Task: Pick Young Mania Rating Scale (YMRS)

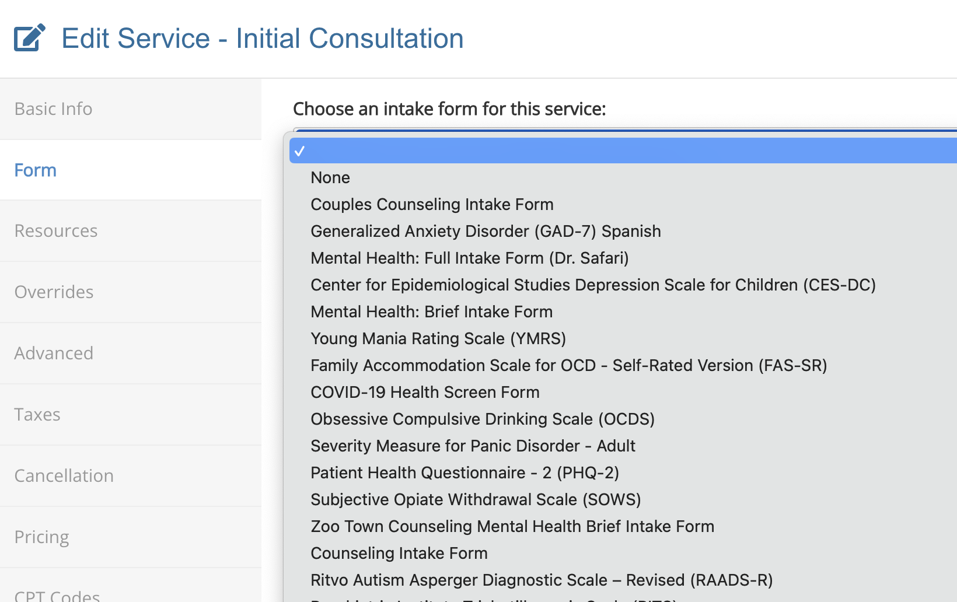Action: tap(438, 339)
